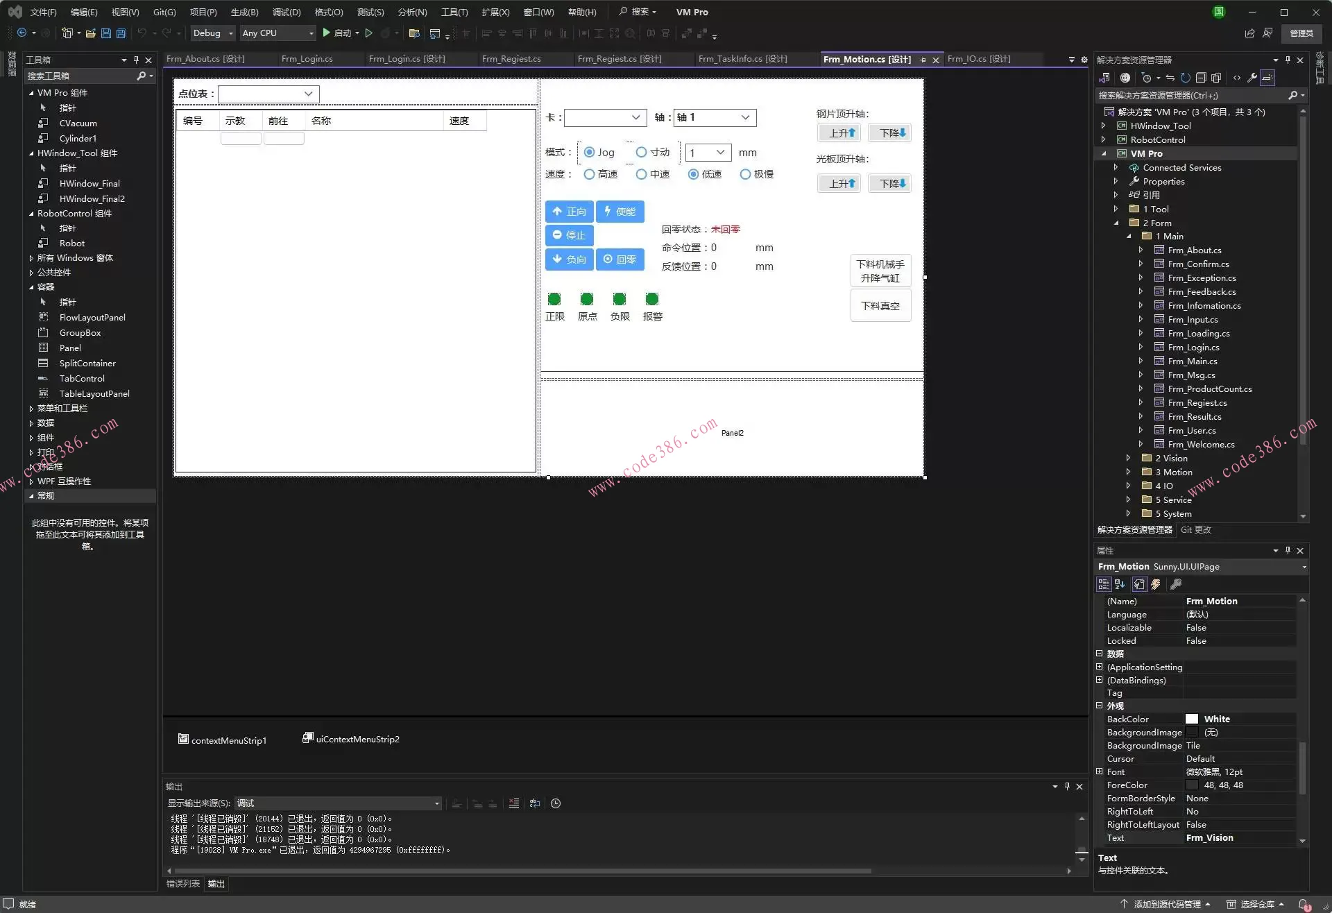The image size is (1332, 913).
Task: Click the 下料真空 button
Action: click(880, 306)
